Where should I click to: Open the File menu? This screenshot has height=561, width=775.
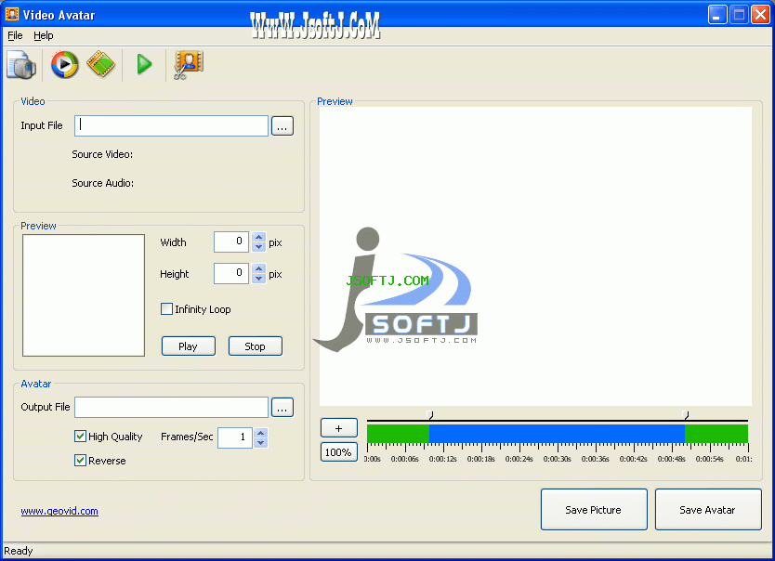click(15, 35)
